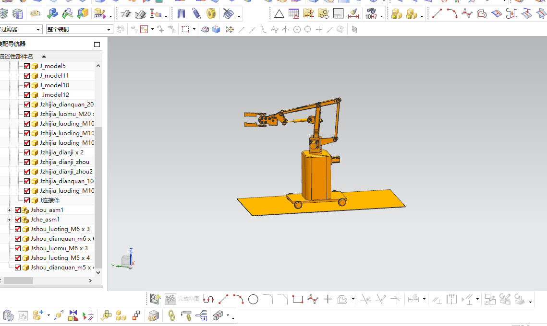The height and width of the screenshot is (326, 547).
Task: Click the rectangle selection tool icon
Action: tap(185, 30)
